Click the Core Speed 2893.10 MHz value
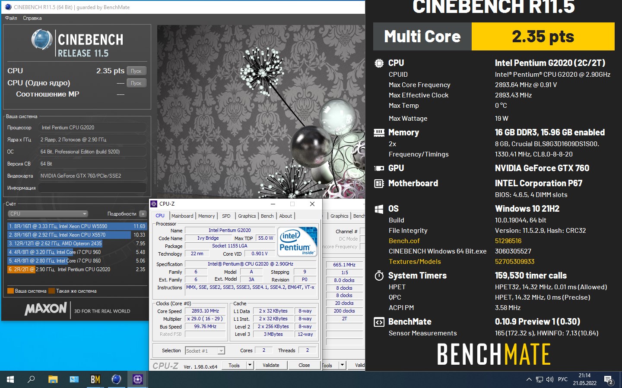The image size is (622, 388). pyautogui.click(x=206, y=311)
